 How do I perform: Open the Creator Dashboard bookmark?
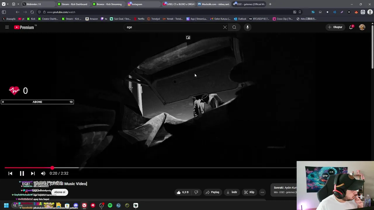[x=48, y=19]
